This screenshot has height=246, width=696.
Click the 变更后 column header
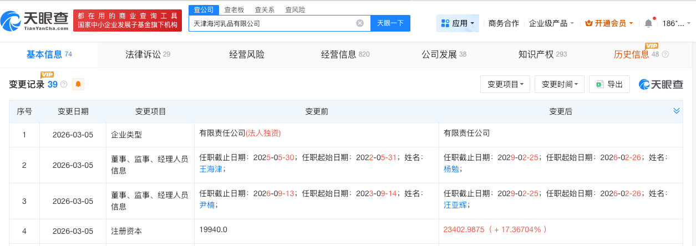pos(561,111)
